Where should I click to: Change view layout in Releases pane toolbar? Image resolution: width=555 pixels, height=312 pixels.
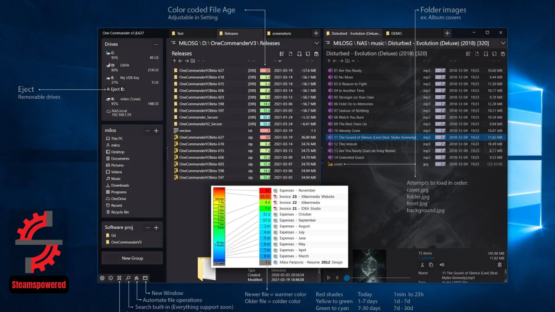coord(282,54)
